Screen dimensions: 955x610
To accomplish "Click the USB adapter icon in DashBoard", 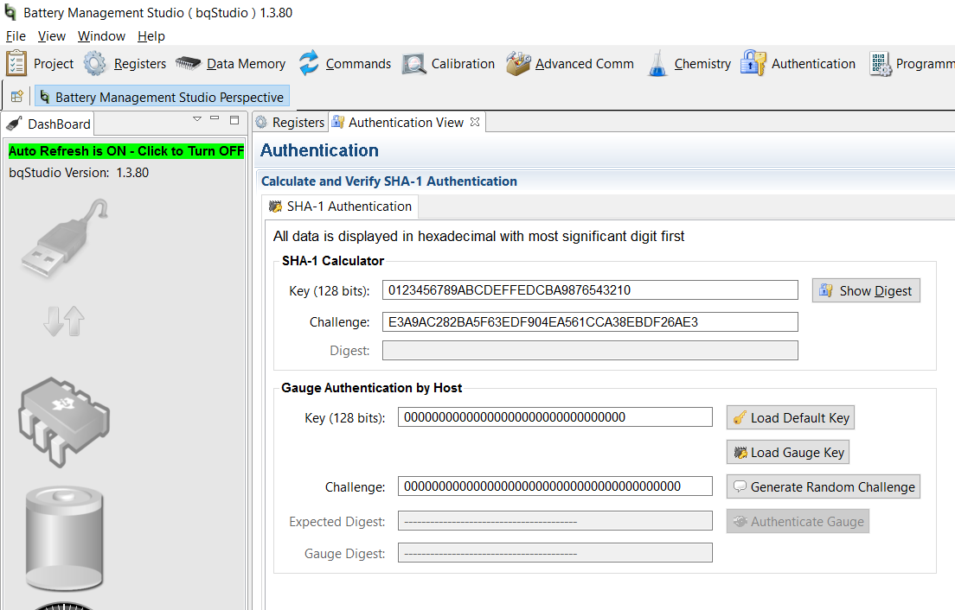I will pyautogui.click(x=65, y=238).
